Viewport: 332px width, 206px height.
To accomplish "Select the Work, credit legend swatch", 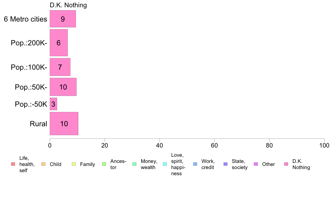I will [195, 164].
